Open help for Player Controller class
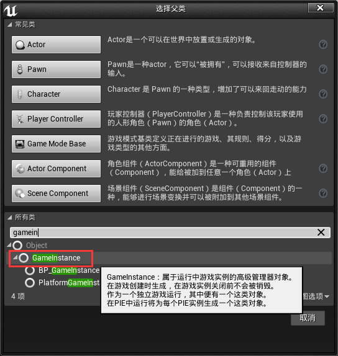The image size is (338, 356). (323, 118)
